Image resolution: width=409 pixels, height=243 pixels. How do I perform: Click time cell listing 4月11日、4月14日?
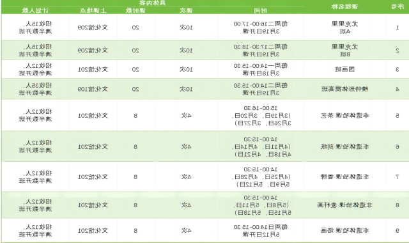[x=261, y=146]
